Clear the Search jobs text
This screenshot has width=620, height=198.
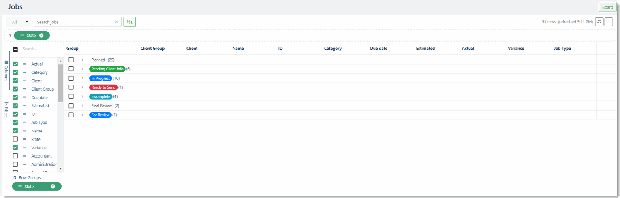pos(116,22)
